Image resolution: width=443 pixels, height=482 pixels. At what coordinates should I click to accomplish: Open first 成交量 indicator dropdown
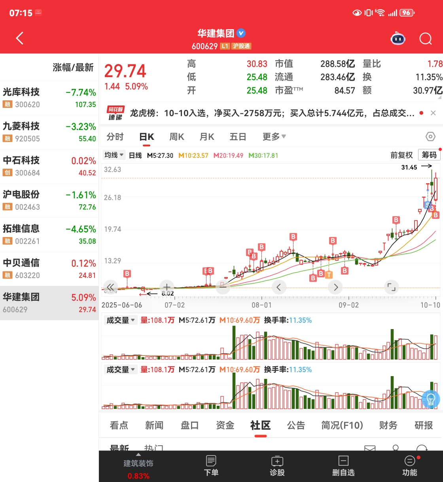click(121, 320)
